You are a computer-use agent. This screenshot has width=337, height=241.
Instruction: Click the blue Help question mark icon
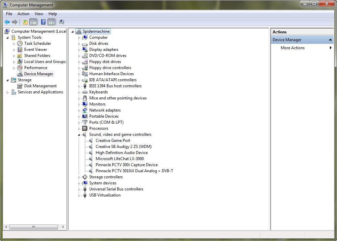point(43,22)
